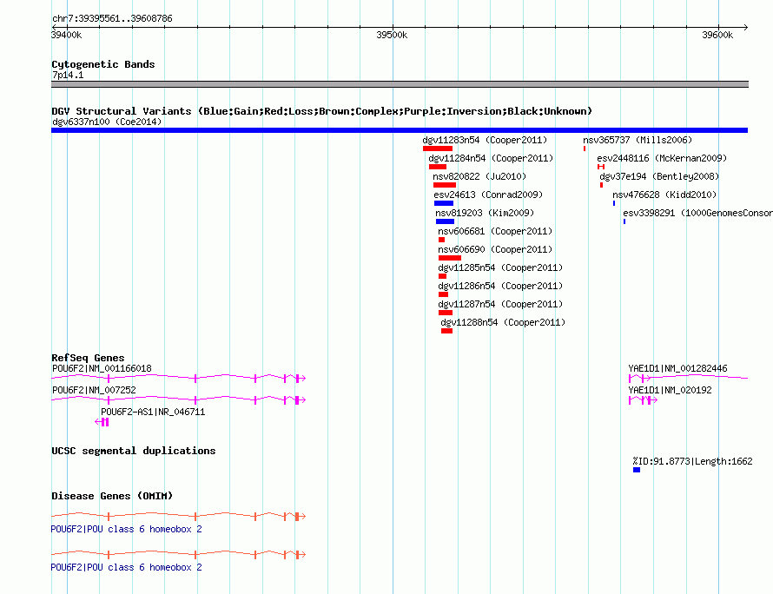Click nsv606681 (Cooper2011) variant label
The width and height of the screenshot is (773, 594).
pos(495,231)
